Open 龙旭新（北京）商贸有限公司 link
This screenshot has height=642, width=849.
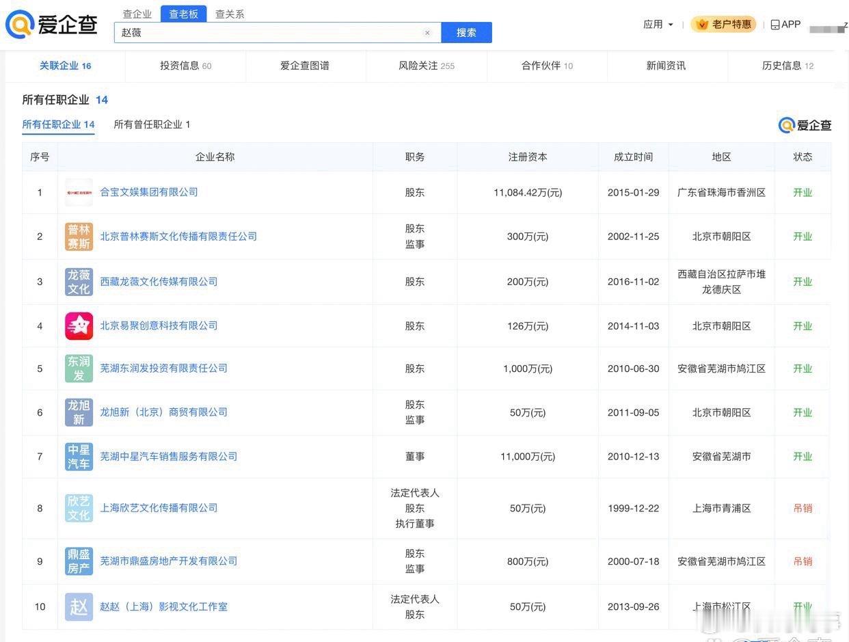(163, 412)
